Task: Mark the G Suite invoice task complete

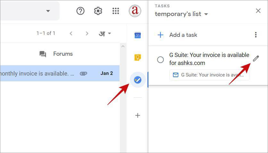Action: click(x=160, y=60)
